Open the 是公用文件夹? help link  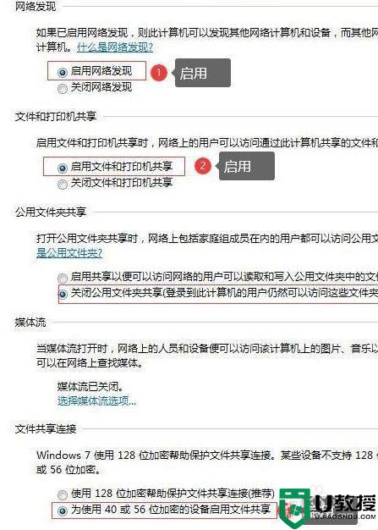pos(69,253)
